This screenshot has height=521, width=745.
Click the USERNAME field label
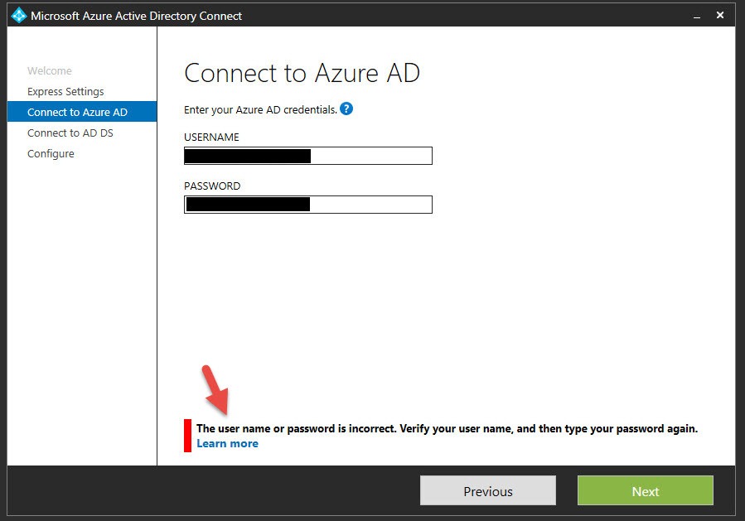click(211, 137)
